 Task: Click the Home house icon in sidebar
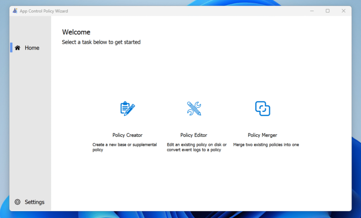[x=17, y=48]
